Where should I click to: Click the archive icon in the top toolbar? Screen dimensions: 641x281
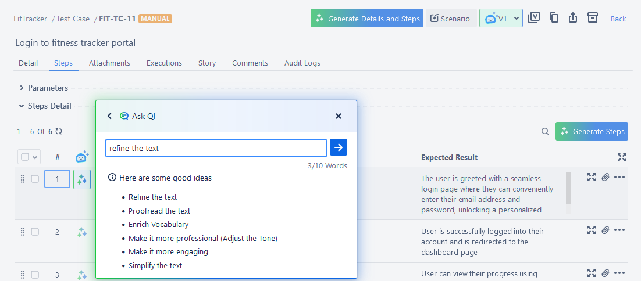point(592,18)
